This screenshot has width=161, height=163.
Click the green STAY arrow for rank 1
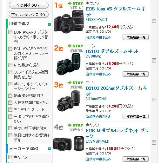pos(70,3)
